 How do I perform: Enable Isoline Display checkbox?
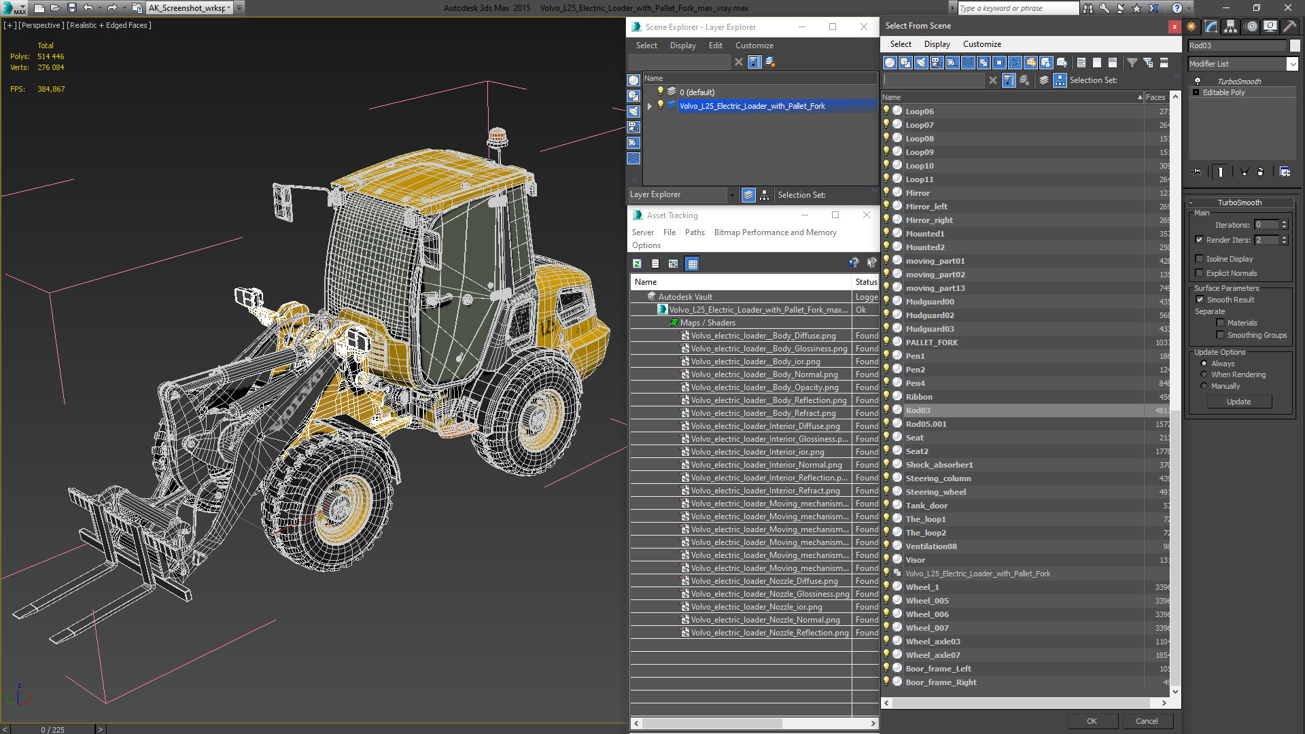(x=1199, y=259)
